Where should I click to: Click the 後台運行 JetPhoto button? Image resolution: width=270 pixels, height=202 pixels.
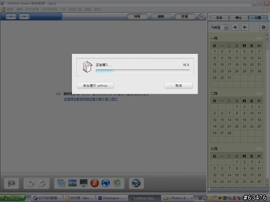[x=96, y=86]
